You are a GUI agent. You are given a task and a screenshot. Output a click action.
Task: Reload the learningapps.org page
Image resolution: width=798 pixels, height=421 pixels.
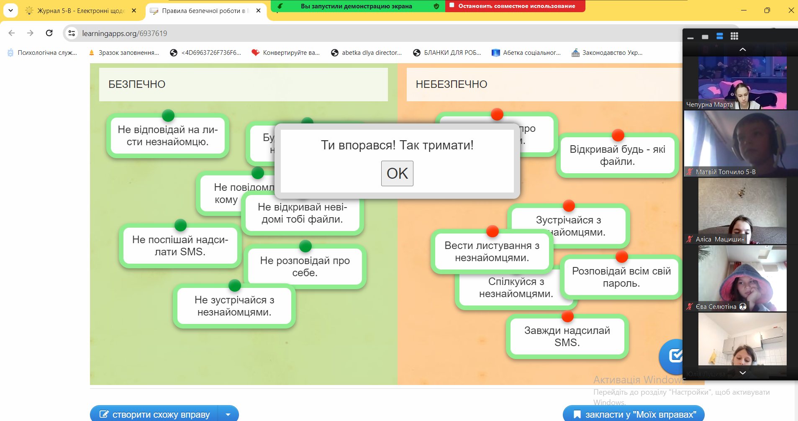click(x=49, y=33)
